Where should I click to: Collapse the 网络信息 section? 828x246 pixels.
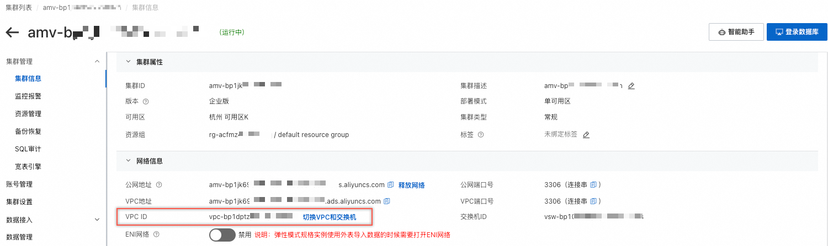(129, 161)
